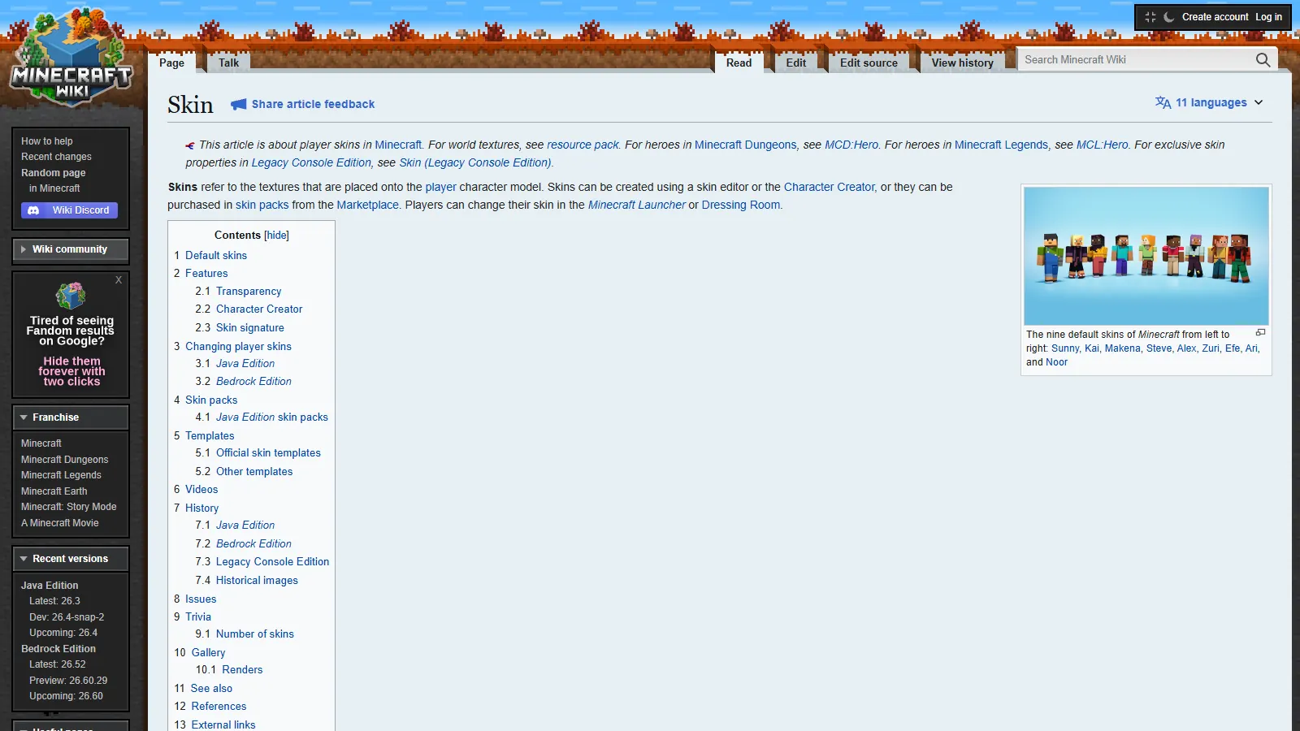Select the Page tab
The image size is (1300, 731).
pyautogui.click(x=171, y=63)
